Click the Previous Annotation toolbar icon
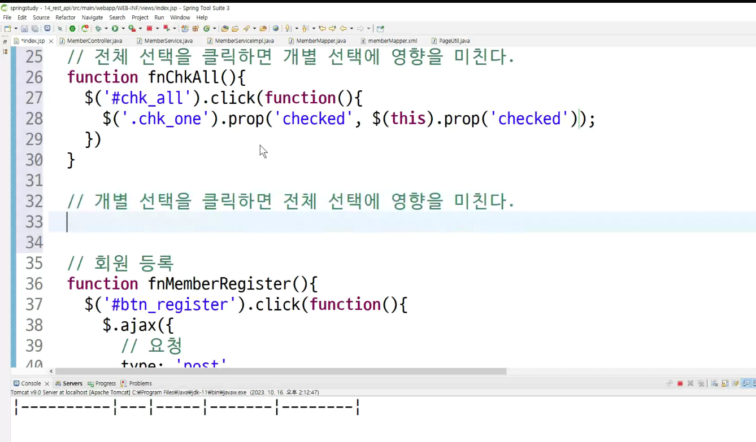 [305, 28]
